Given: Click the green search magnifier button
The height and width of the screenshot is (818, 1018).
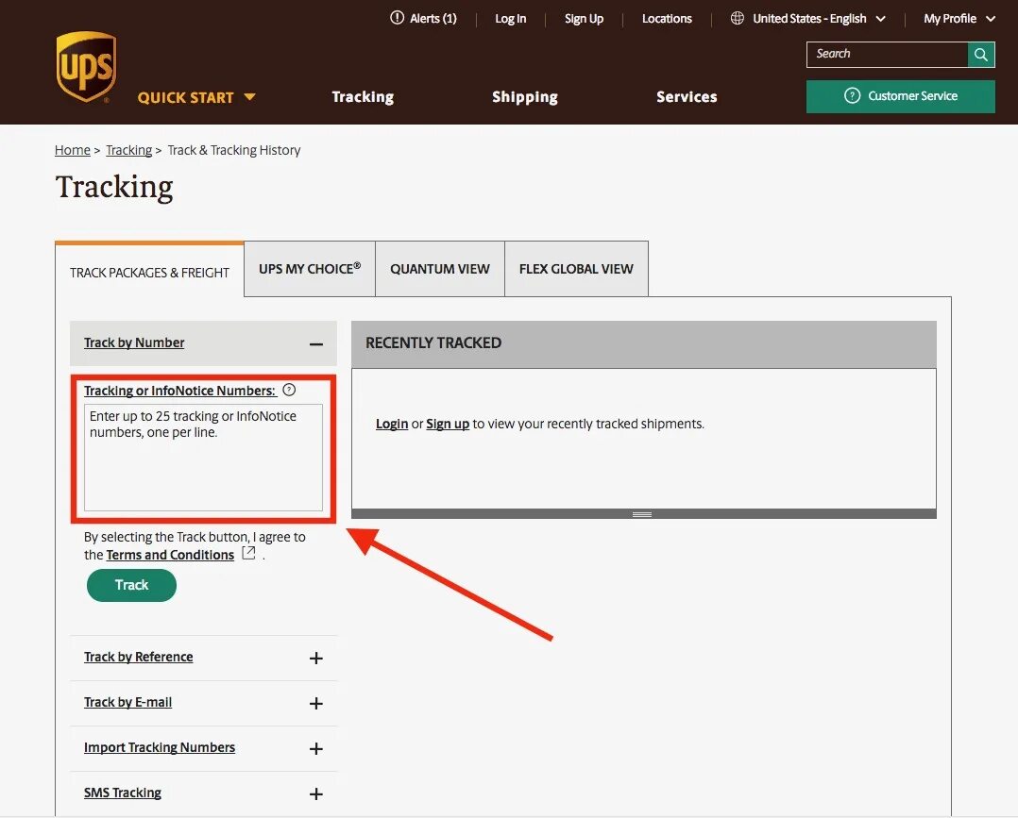Looking at the screenshot, I should pyautogui.click(x=981, y=55).
